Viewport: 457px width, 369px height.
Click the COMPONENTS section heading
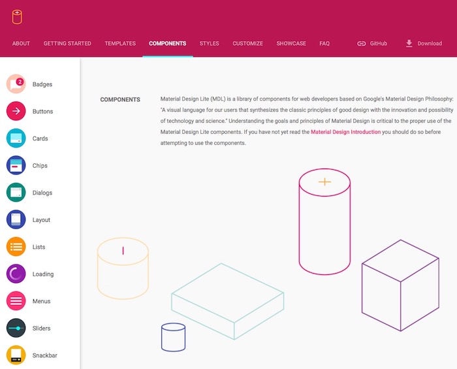[120, 100]
